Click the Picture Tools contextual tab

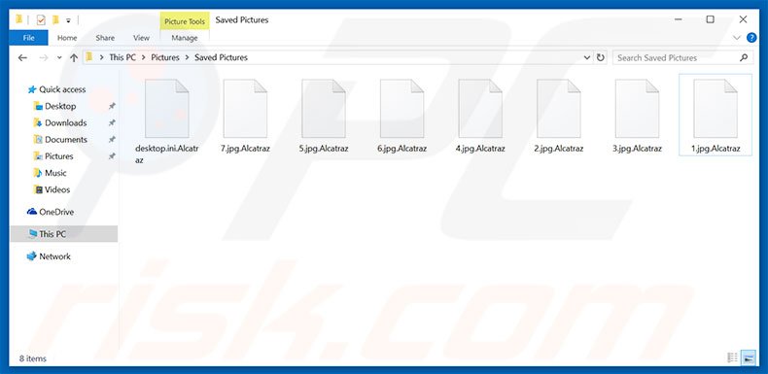point(185,21)
